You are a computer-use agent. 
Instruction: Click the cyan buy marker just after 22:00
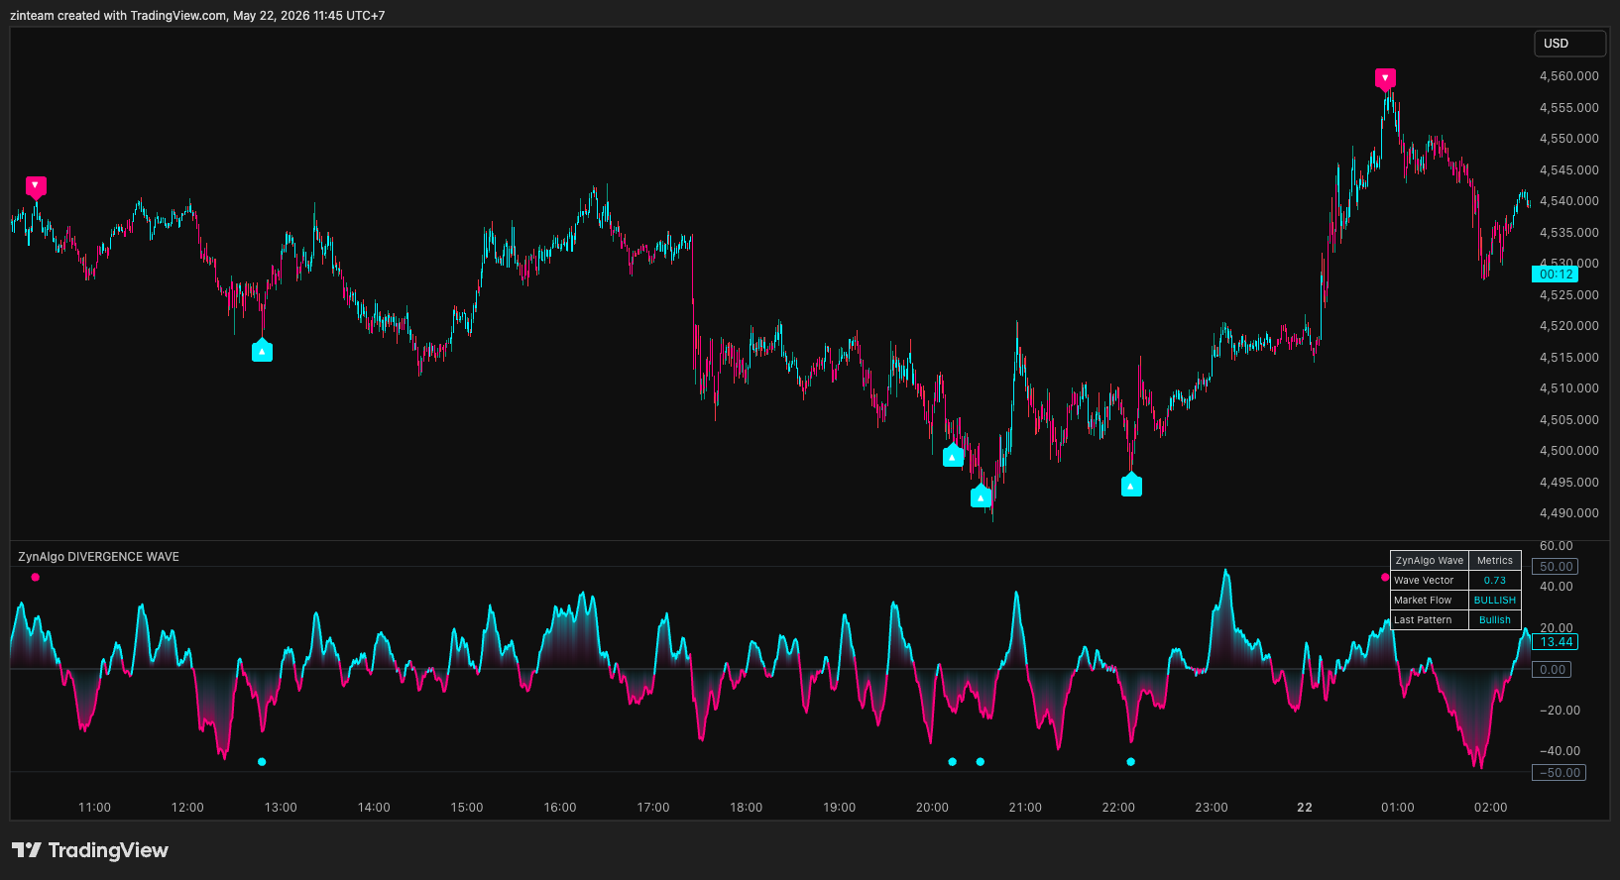[1131, 486]
